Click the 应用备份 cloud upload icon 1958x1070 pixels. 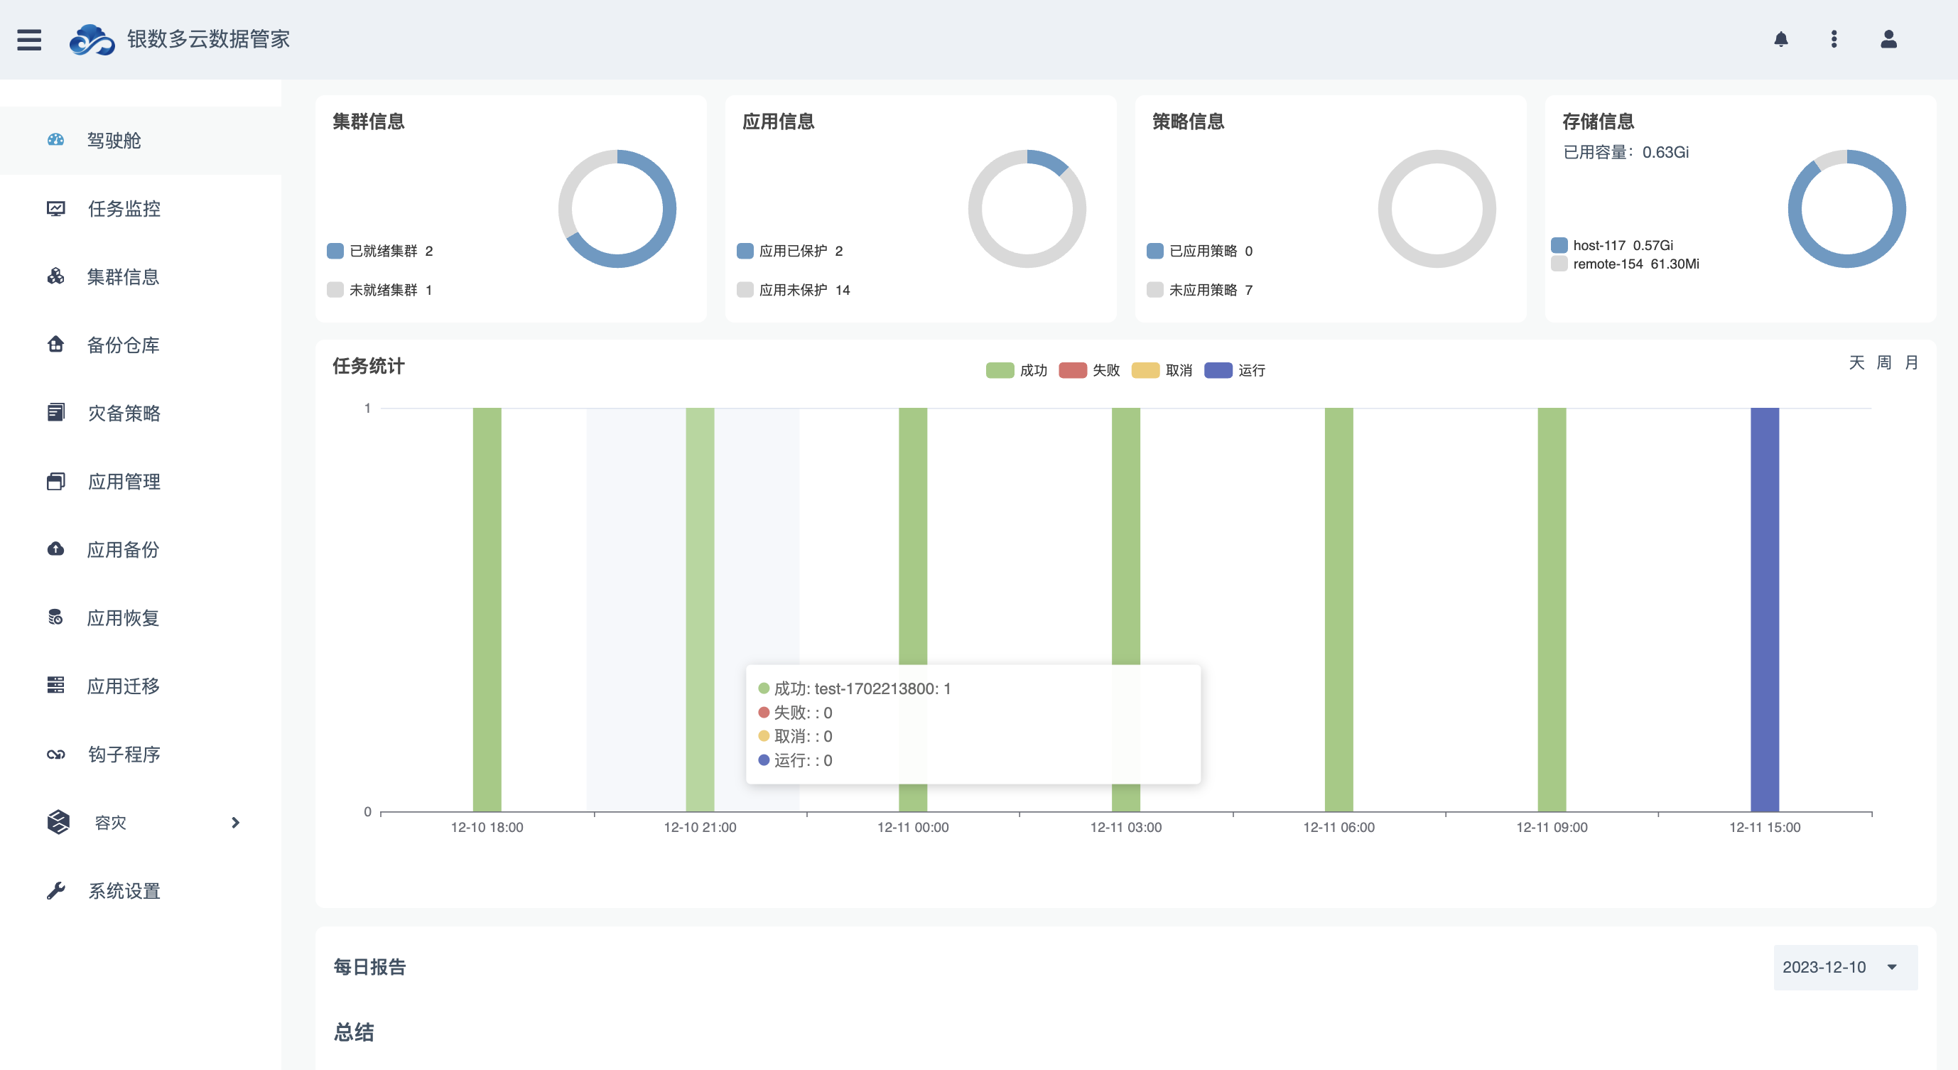55,548
